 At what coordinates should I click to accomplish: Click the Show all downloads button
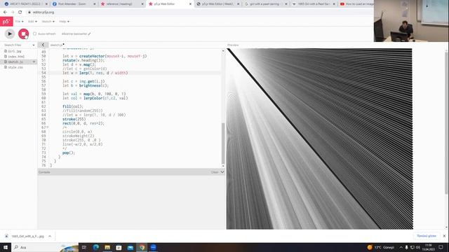426,236
